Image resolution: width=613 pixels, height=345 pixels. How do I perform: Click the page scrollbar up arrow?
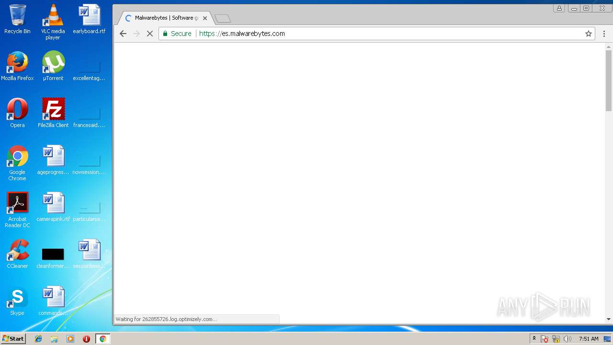point(609,47)
